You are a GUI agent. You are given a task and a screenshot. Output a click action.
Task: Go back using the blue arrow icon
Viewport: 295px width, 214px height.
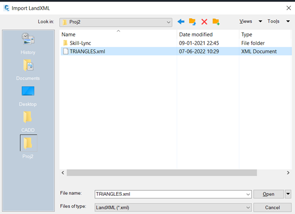181,22
